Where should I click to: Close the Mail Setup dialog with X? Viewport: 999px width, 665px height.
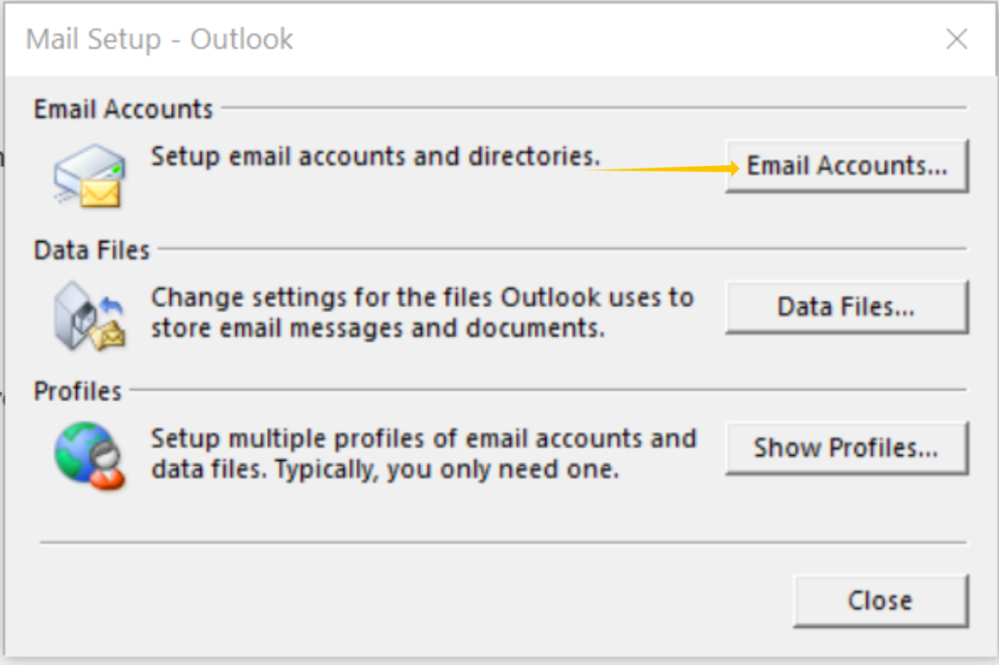point(957,39)
